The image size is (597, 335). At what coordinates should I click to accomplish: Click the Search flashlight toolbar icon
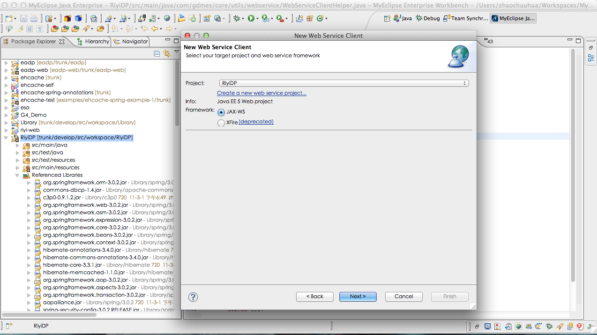(86, 29)
